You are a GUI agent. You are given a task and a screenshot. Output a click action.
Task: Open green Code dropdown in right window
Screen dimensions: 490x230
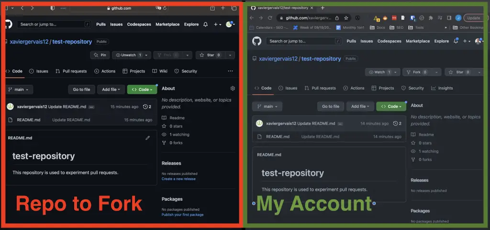tap(391, 106)
